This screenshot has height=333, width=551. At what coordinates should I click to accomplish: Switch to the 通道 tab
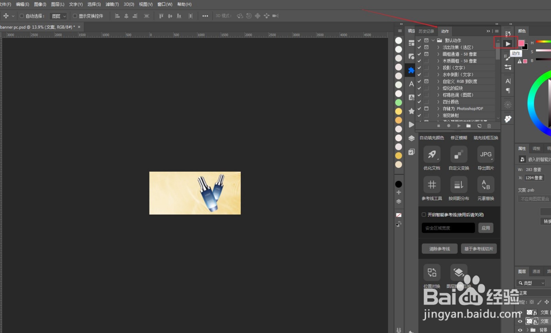pos(536,271)
